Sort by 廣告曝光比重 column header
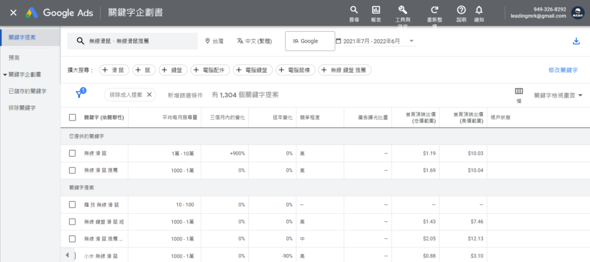This screenshot has width=590, height=262. click(x=373, y=117)
